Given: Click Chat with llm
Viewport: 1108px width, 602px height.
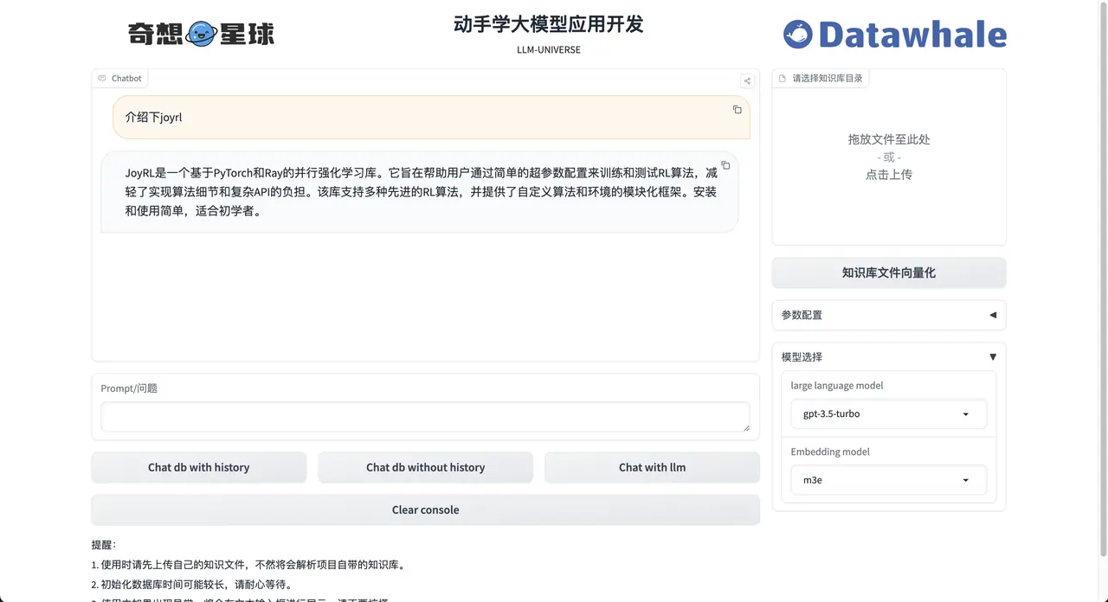Looking at the screenshot, I should 652,467.
